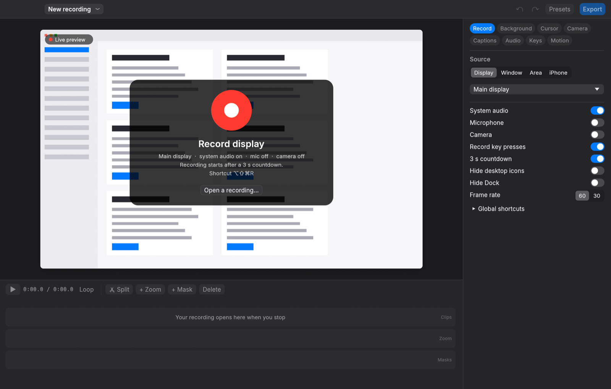Toggle the Loop playback option

[87, 290]
